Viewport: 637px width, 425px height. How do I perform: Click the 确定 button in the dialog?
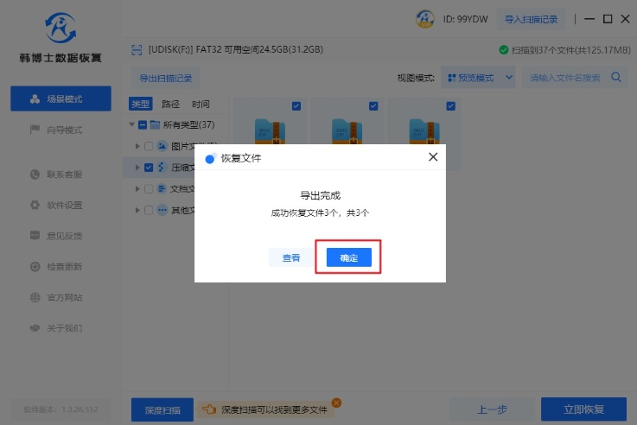tap(348, 257)
